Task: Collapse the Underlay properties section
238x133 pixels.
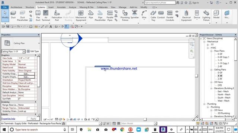Action: [35, 102]
